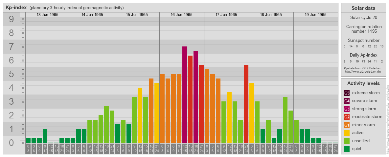The width and height of the screenshot is (389, 157).
Task: Click the '17 Jun 1965' date header
Action: pyautogui.click(x=226, y=15)
